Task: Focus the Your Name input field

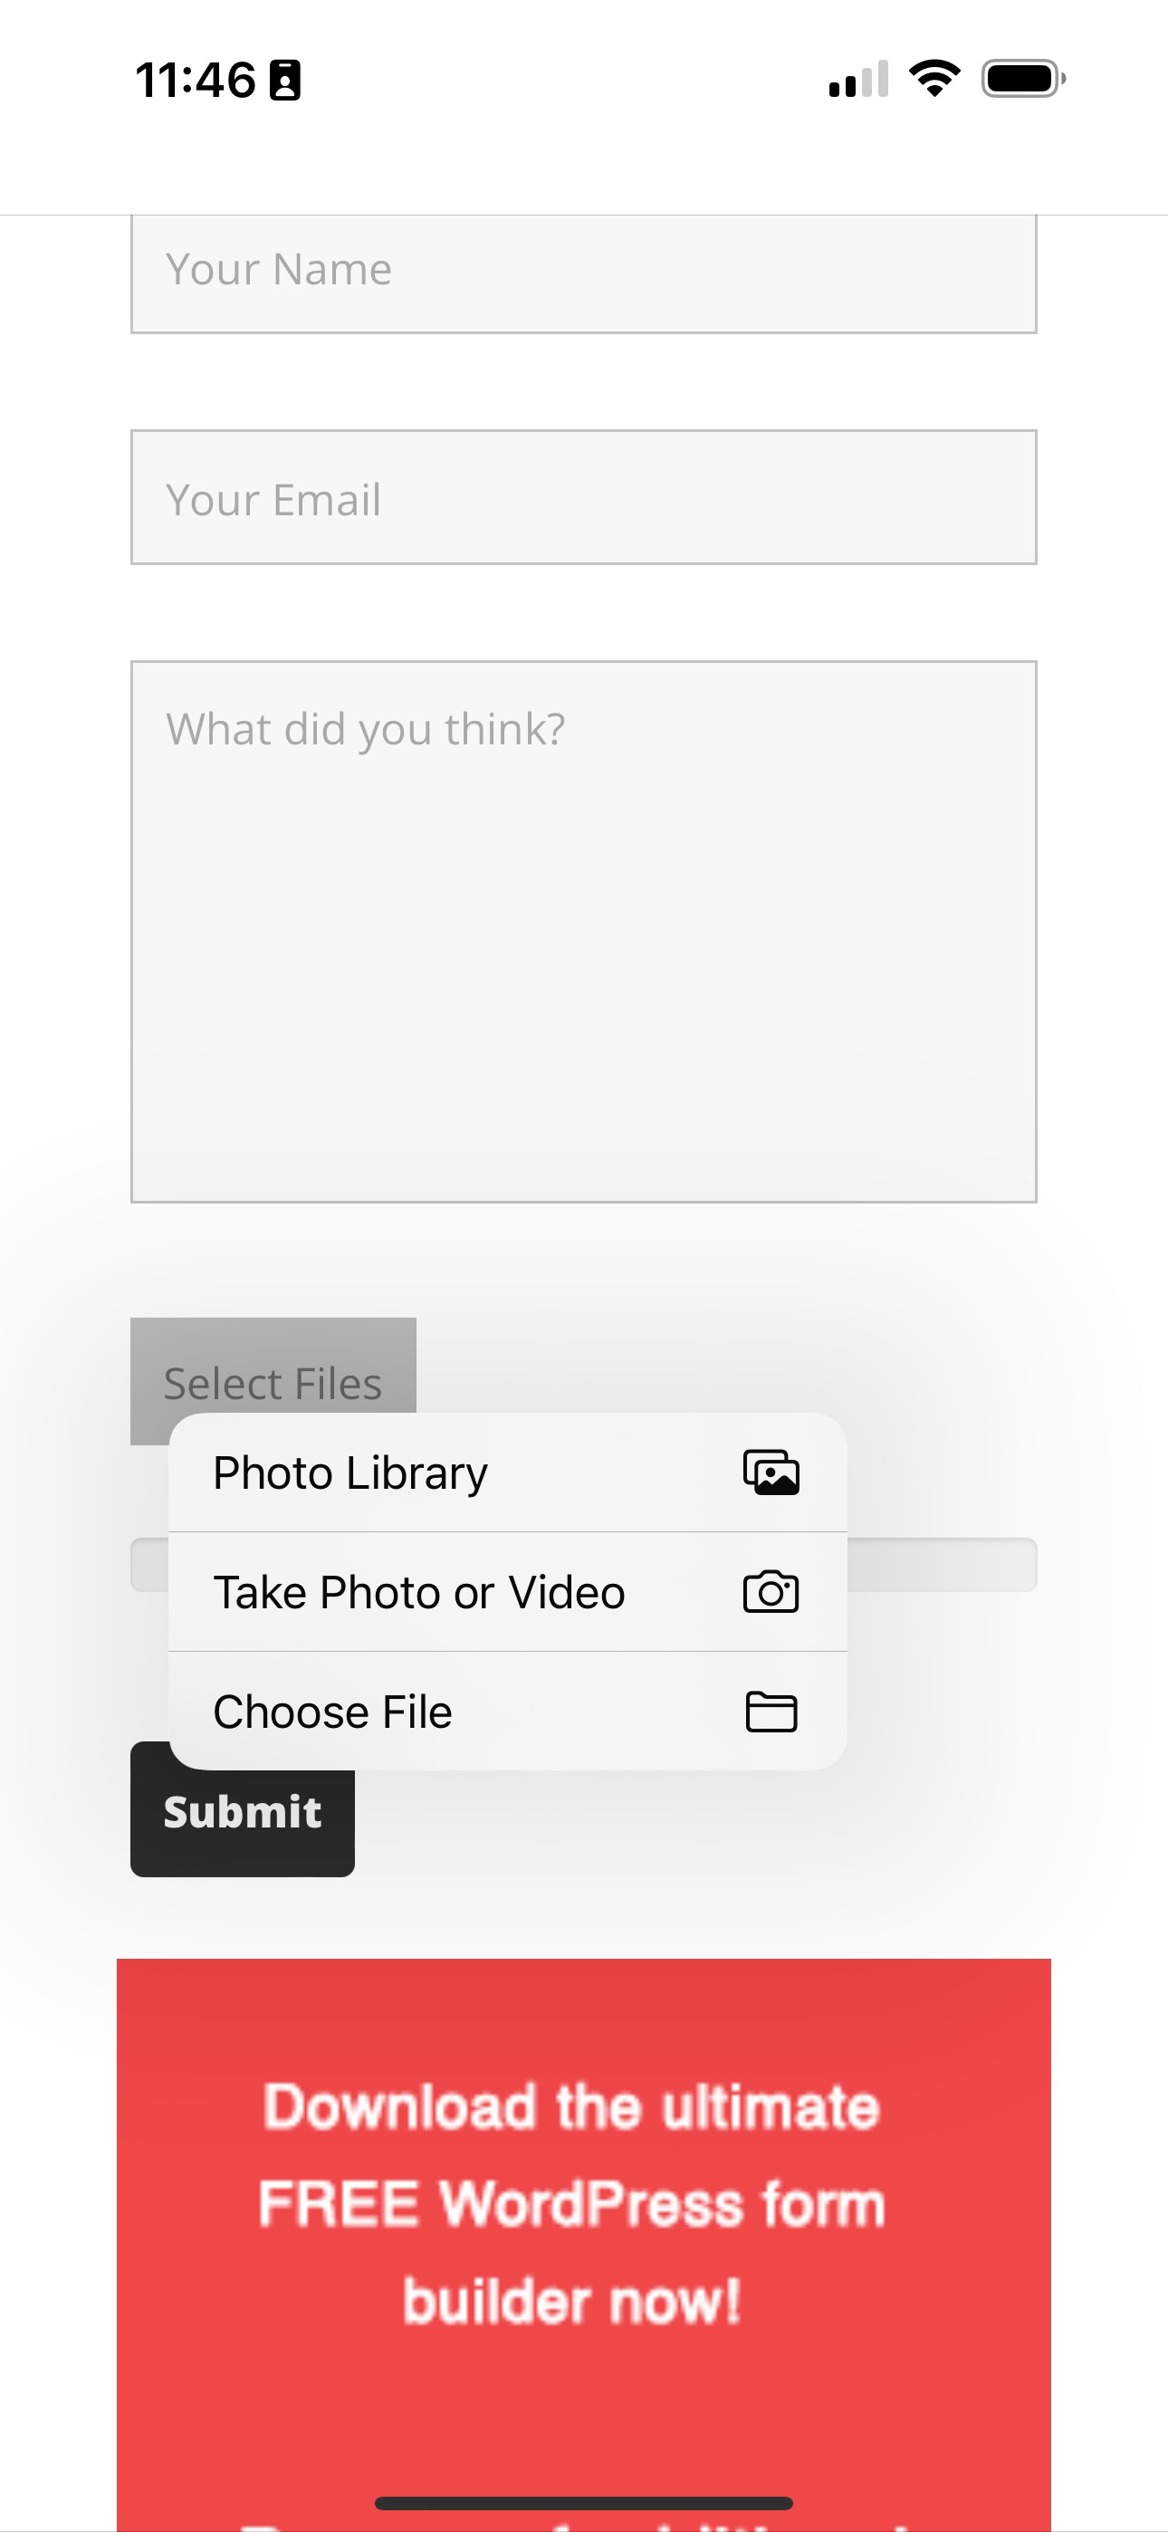Action: pos(584,270)
